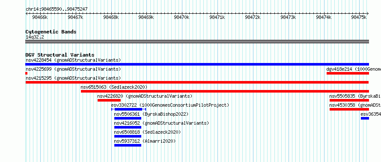Click the blue nsv4216052 variant bar
Screen dimensions: 381x162
(128, 127)
